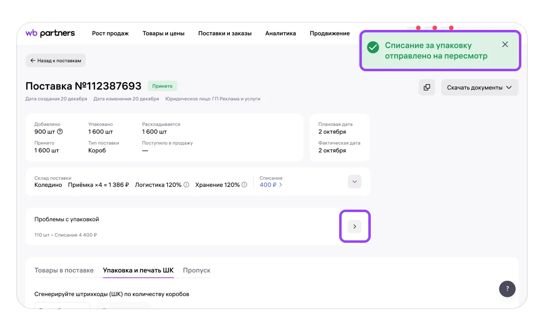Image resolution: width=544 pixels, height=331 pixels.
Task: Open the Скачать документы dropdown
Action: tap(479, 87)
